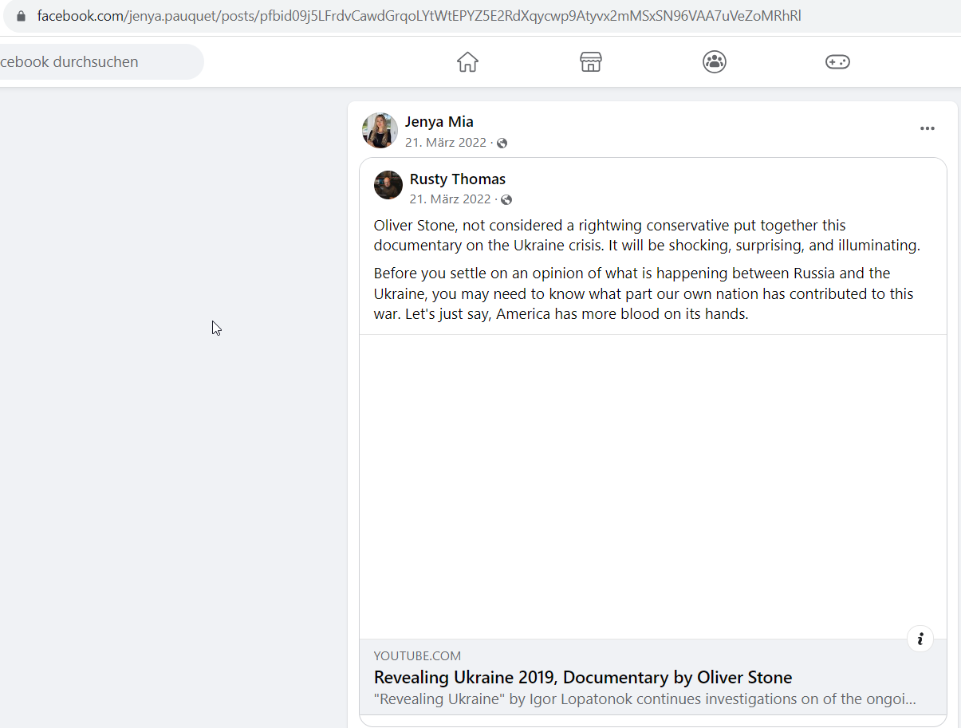Click the YOUTUBE.COM source label
This screenshot has width=961, height=728.
point(417,656)
